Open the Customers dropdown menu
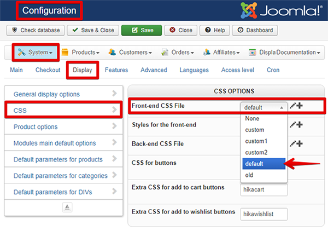This screenshot has height=231, width=328. [x=130, y=53]
